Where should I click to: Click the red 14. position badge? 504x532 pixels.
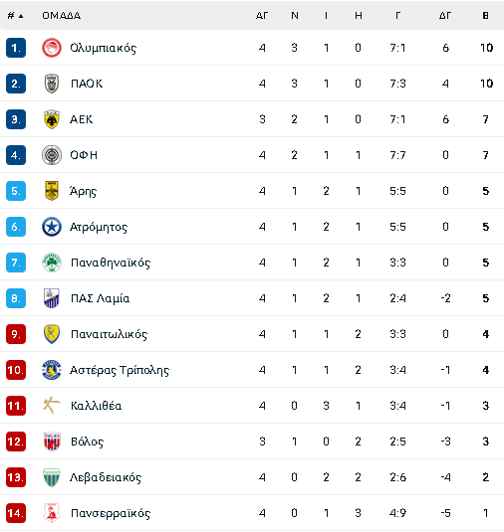click(16, 513)
